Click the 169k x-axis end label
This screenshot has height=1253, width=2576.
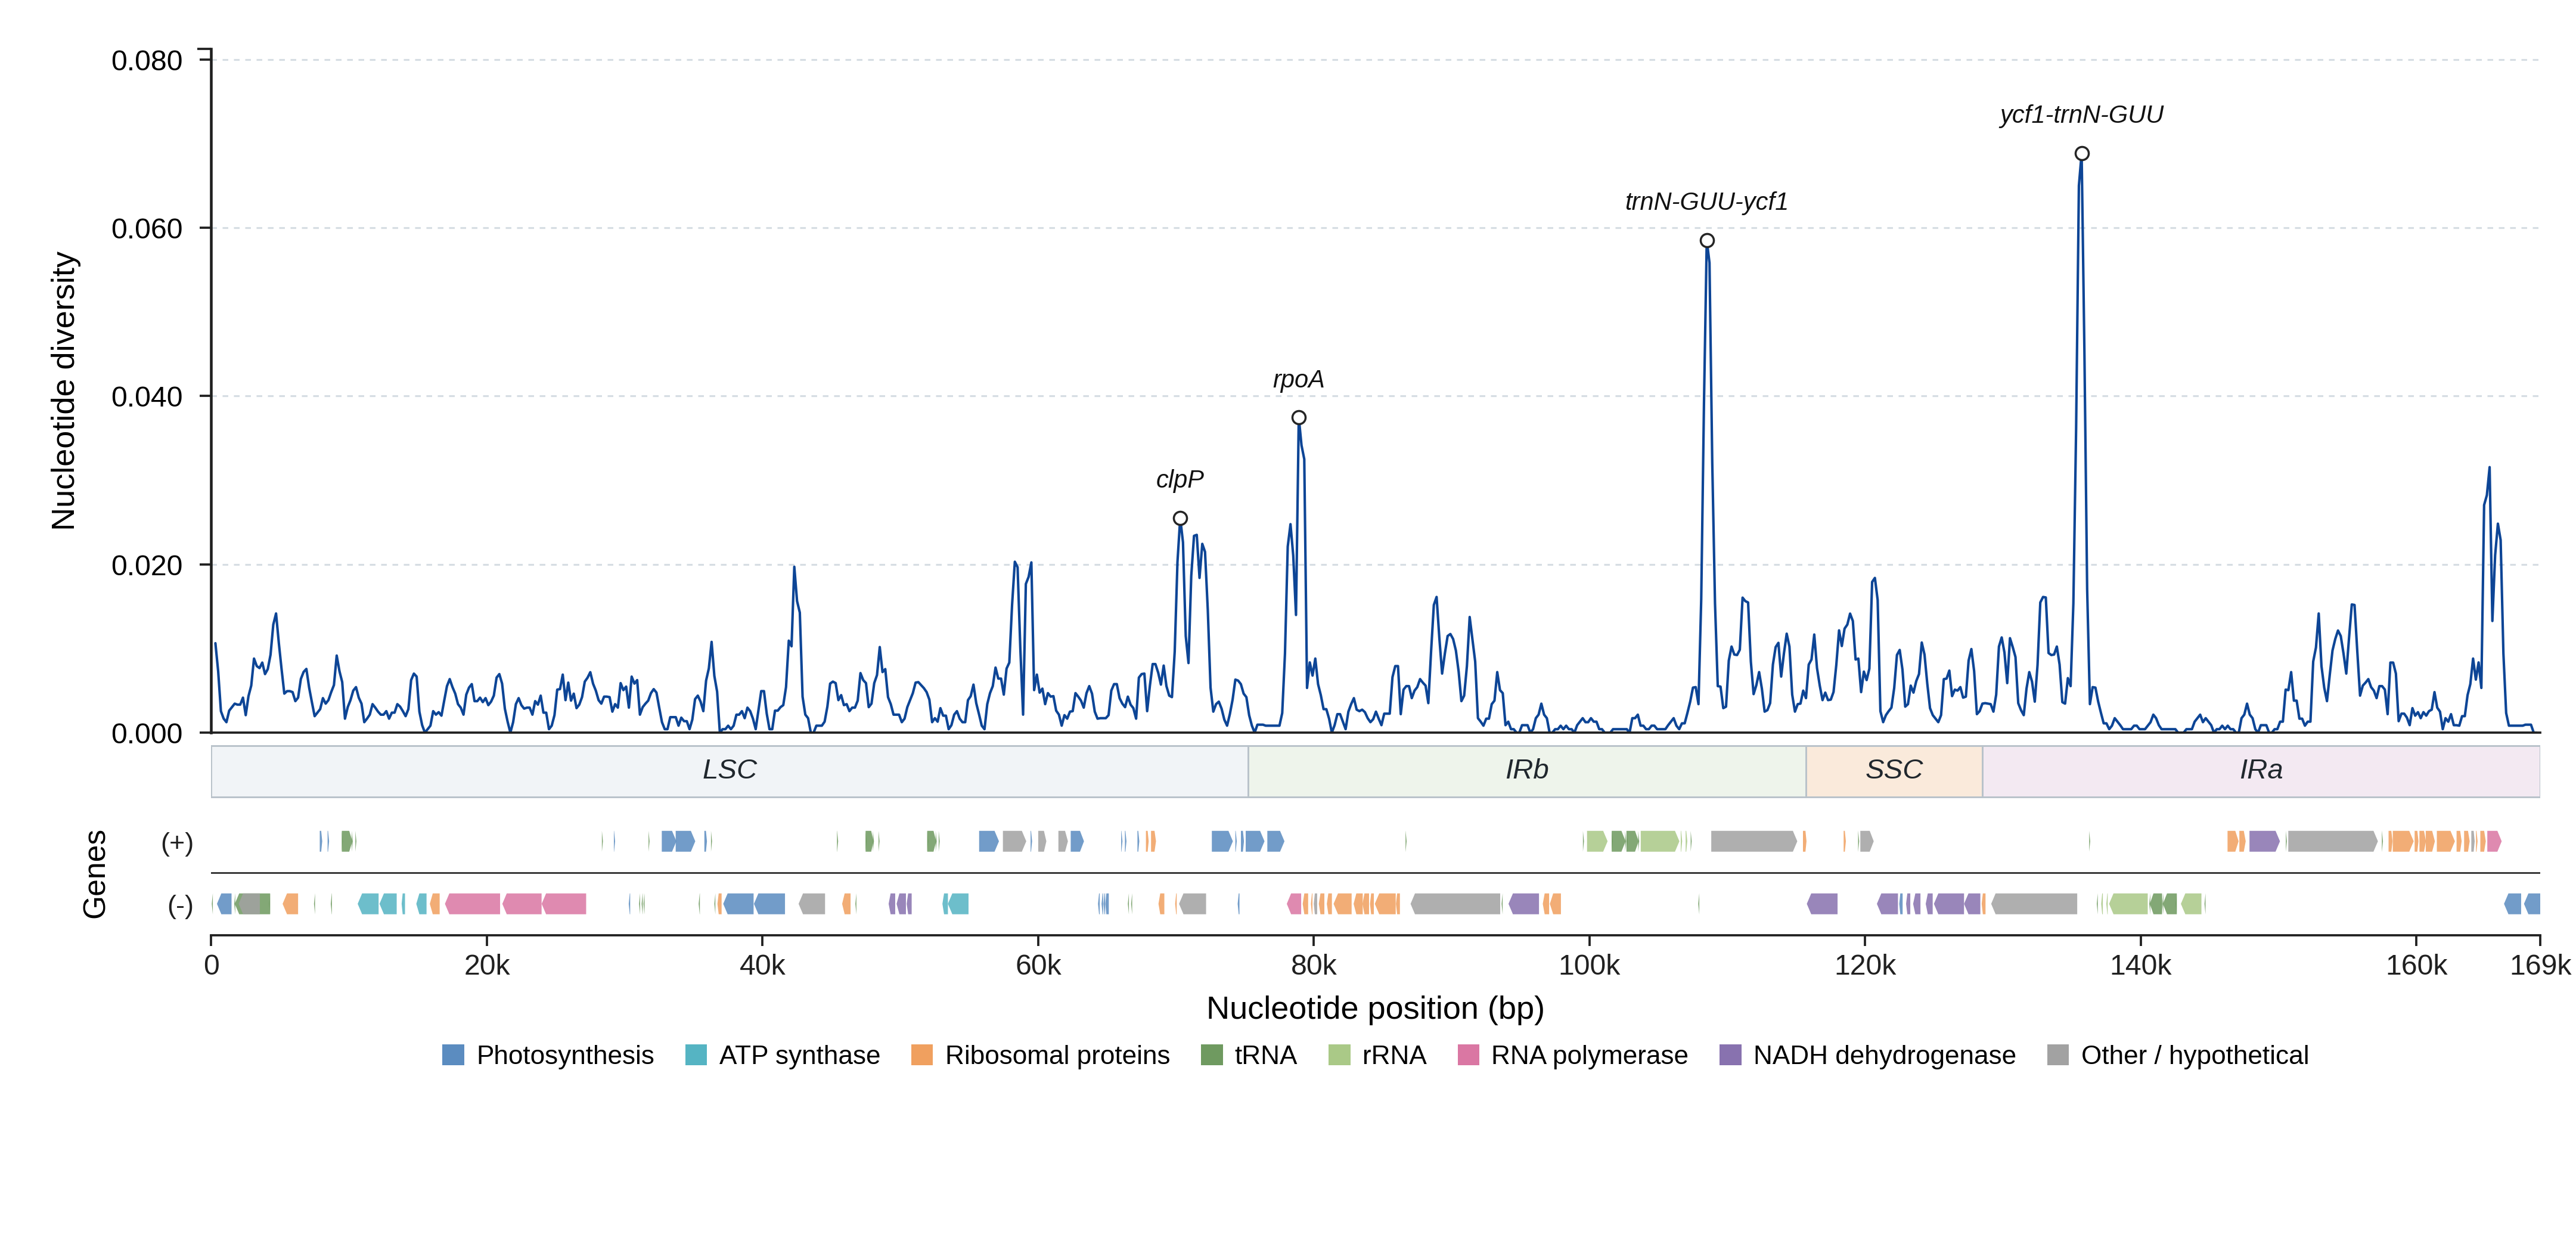click(2540, 966)
